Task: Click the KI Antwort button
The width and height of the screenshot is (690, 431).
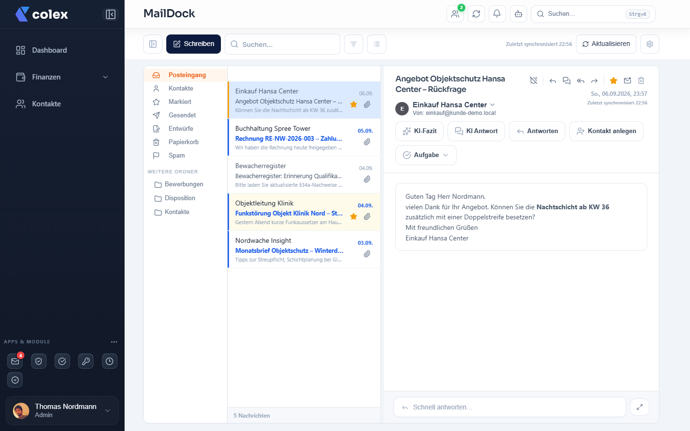Action: tap(476, 131)
